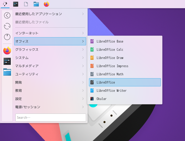Open the 設定 category
Image resolution: width=185 pixels, height=141 pixels.
tap(50, 99)
